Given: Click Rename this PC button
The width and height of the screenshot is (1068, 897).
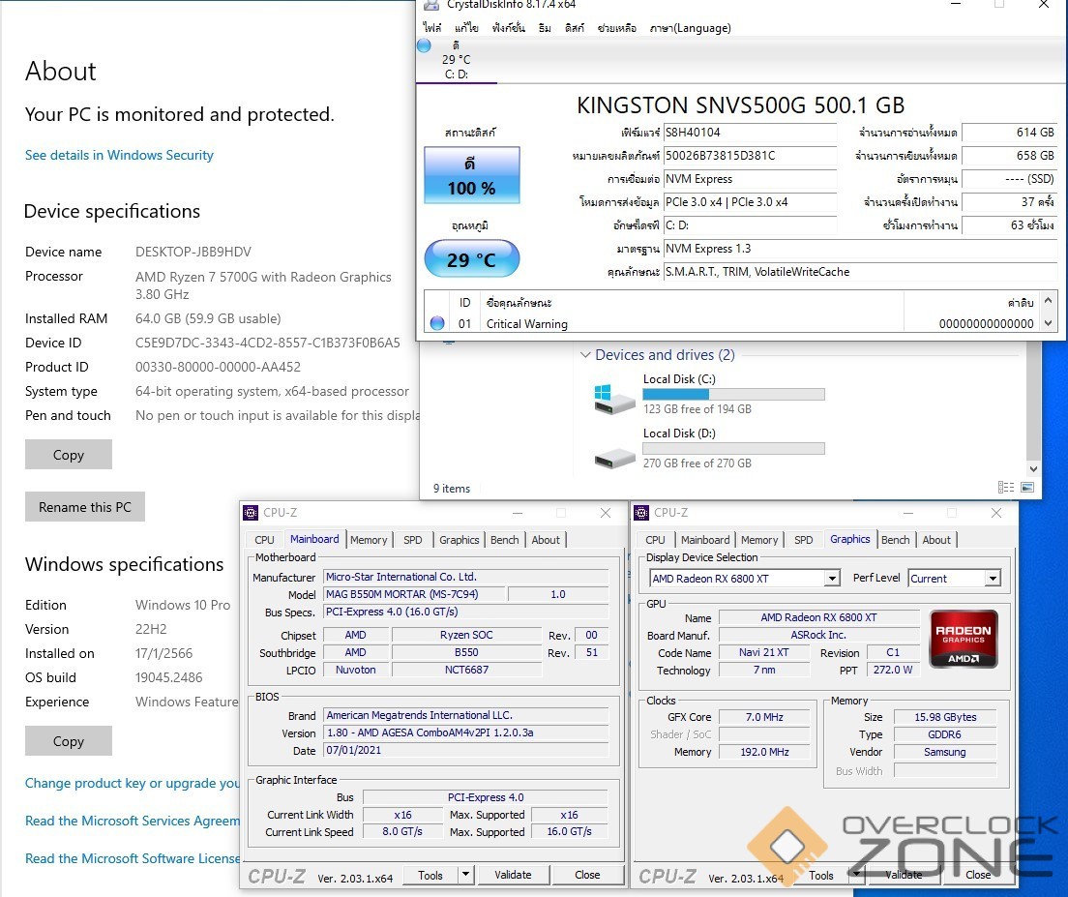Looking at the screenshot, I should point(85,507).
